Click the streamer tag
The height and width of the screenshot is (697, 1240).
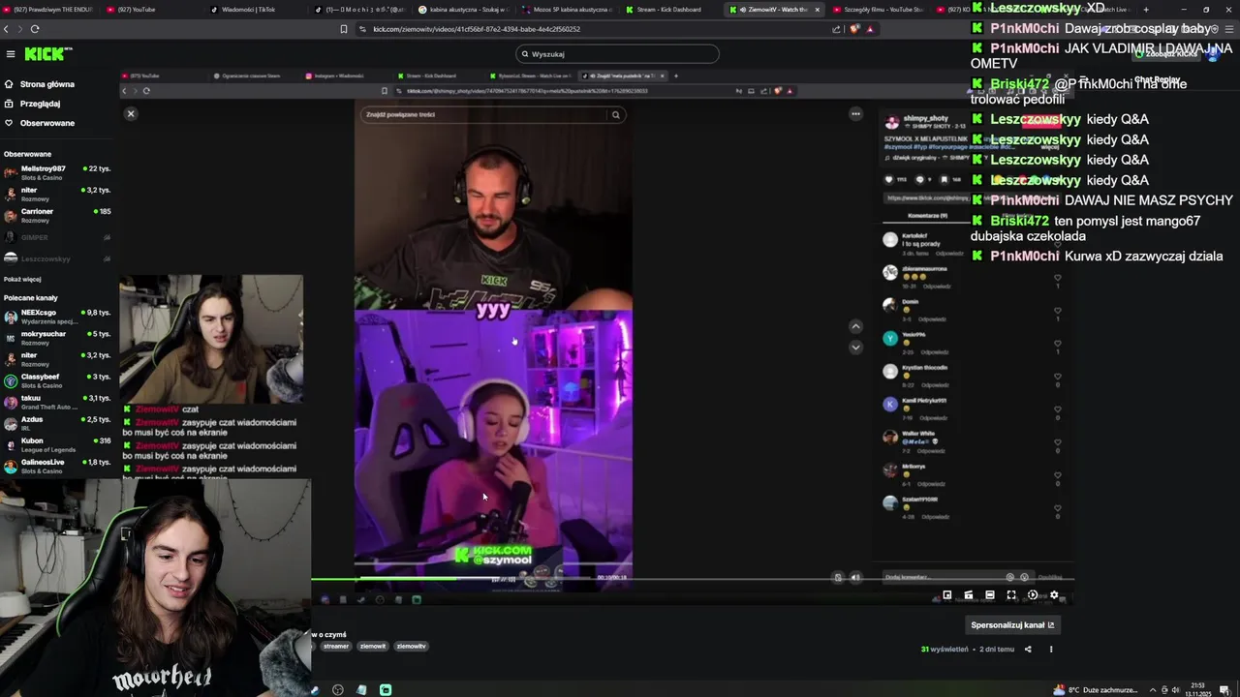tap(336, 647)
